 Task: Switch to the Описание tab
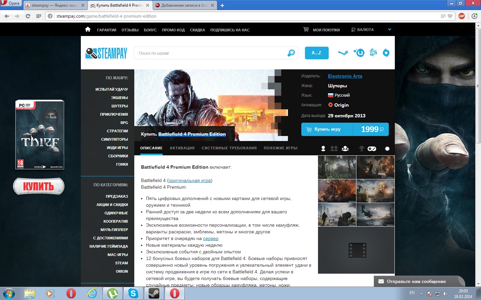click(x=151, y=148)
